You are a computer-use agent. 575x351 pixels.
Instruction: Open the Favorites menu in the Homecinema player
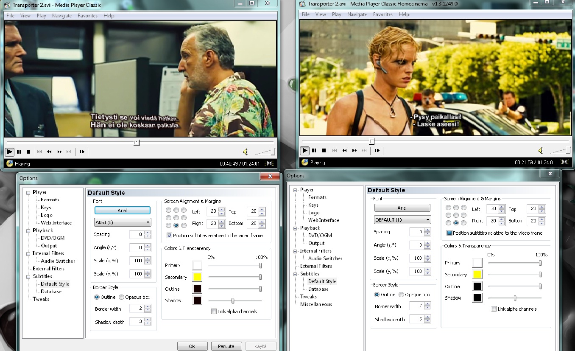pyautogui.click(x=383, y=14)
